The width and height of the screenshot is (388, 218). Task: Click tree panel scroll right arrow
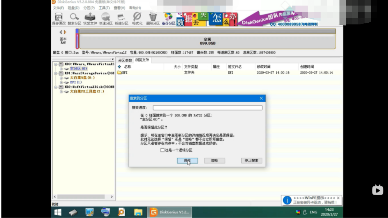112,197
